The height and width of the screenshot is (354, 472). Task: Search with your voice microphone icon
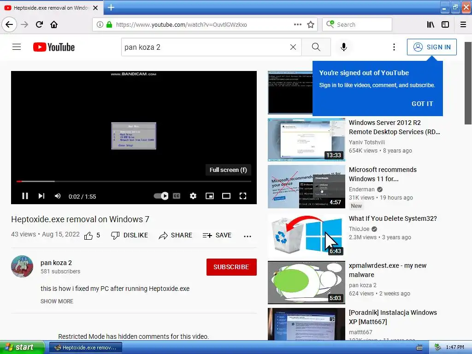[x=344, y=47]
